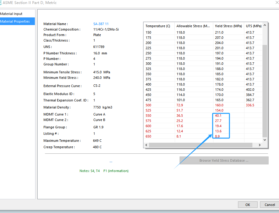Close the ASME Section II Part D dialog
The height and width of the screenshot is (213, 279).
coord(277,2)
